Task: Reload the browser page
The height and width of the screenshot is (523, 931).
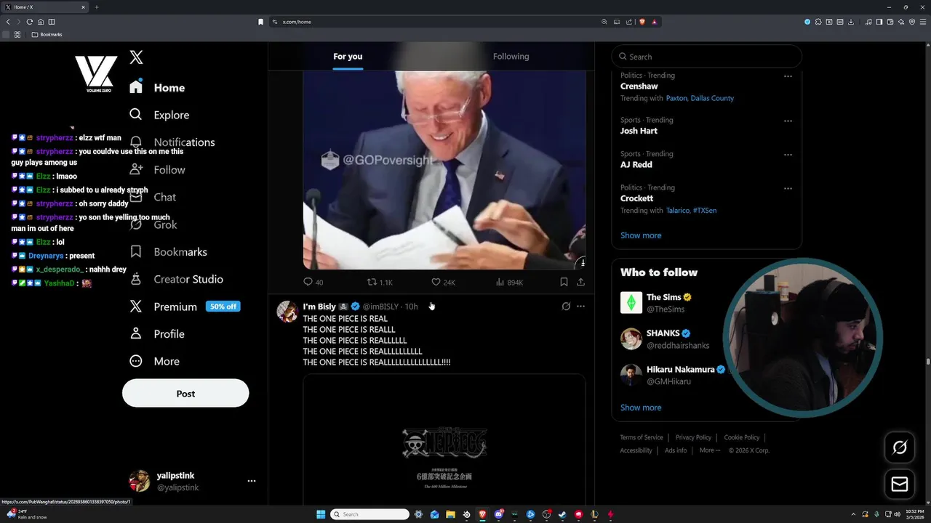Action: (30, 22)
